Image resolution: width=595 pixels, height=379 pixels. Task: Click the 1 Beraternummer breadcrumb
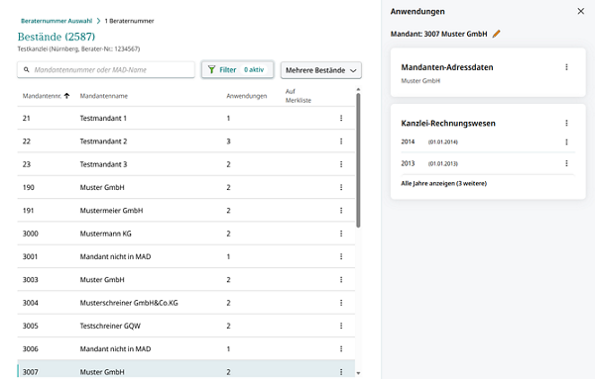[x=129, y=21]
